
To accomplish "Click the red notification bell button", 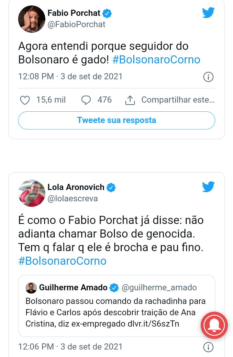I will [214, 325].
